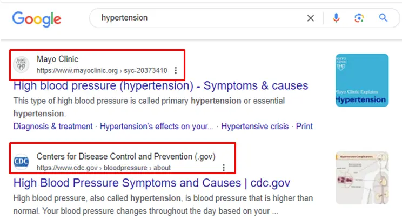Click the blue search magnifier icon
The image size is (402, 219).
383,18
